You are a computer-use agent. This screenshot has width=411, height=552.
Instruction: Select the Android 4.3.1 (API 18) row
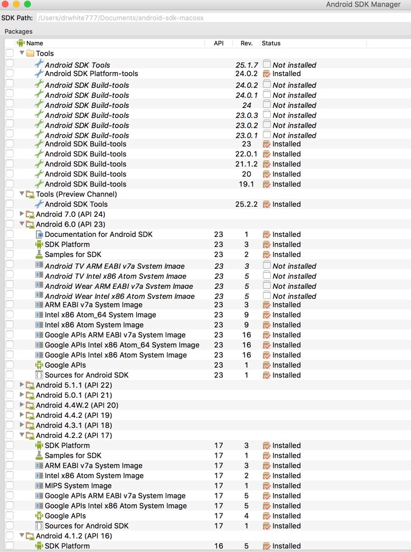[x=208, y=425]
